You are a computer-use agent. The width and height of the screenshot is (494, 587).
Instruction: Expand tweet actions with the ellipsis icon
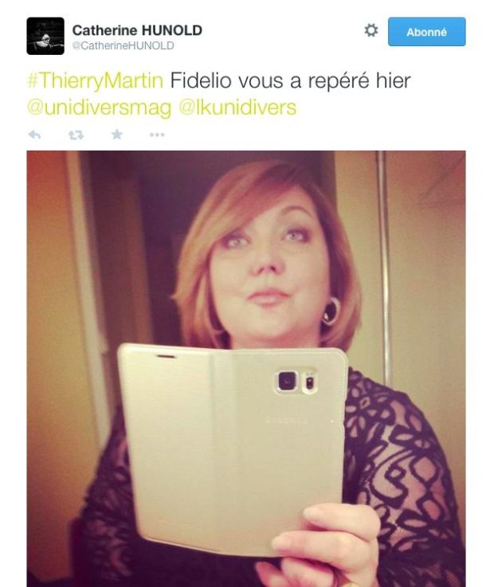[x=157, y=135]
